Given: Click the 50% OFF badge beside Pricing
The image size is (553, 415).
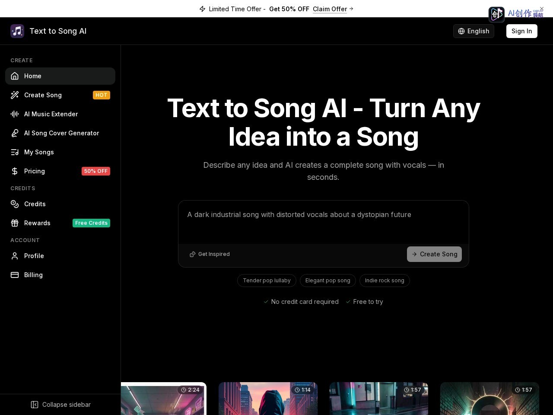Looking at the screenshot, I should tap(96, 171).
